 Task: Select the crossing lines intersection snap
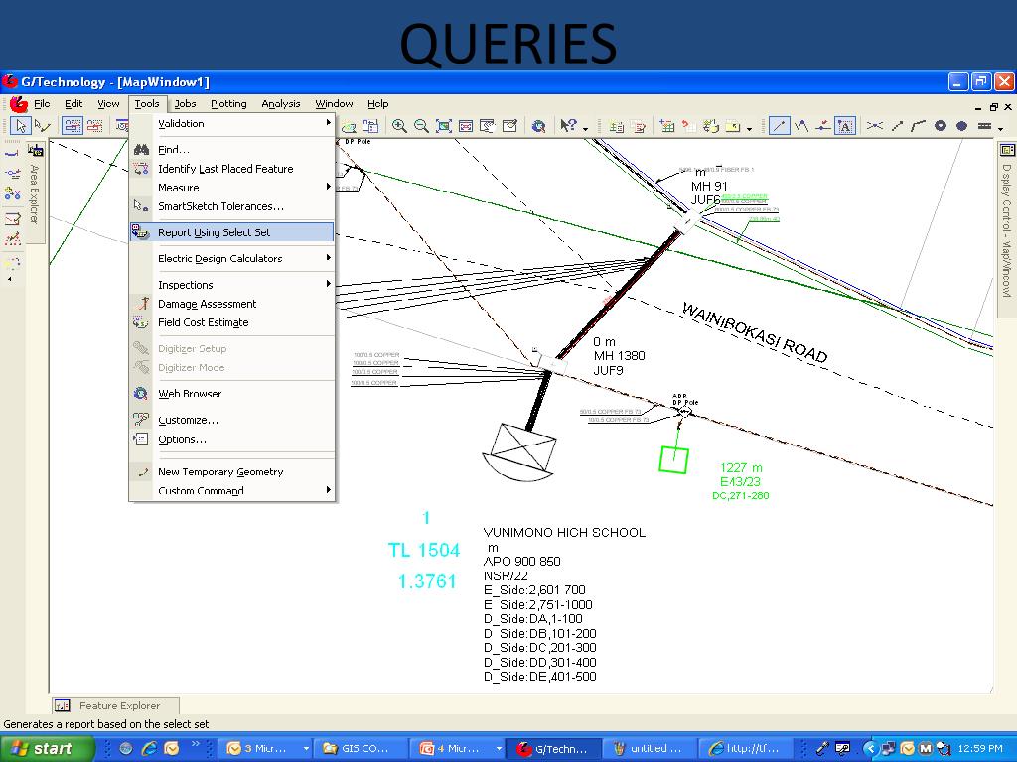point(874,126)
